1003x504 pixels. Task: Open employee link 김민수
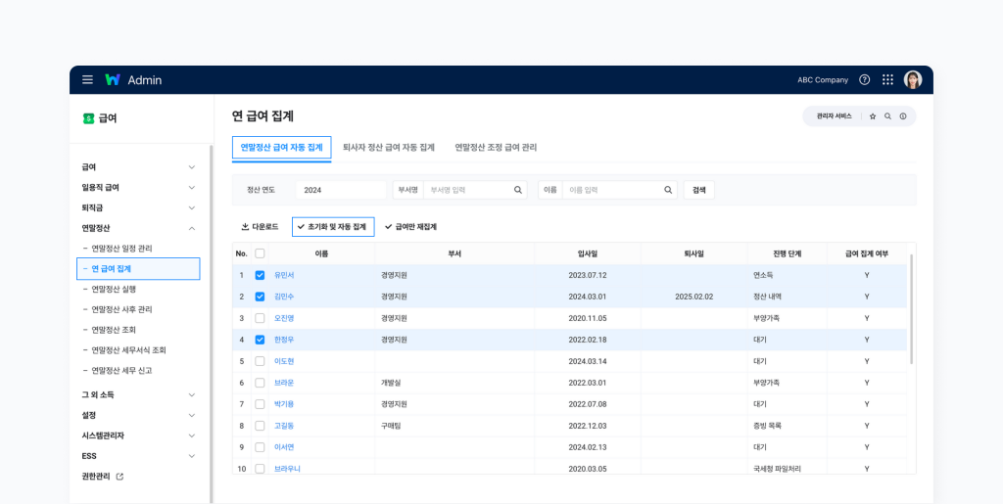click(284, 297)
